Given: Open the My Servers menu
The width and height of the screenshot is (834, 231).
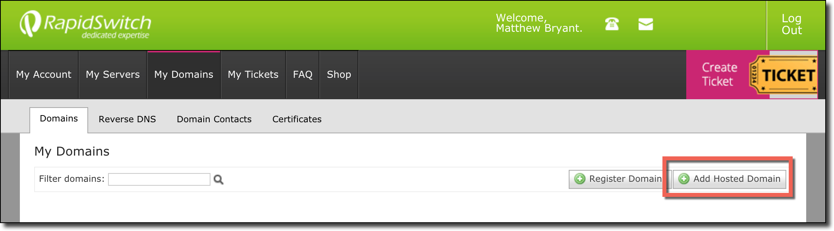Looking at the screenshot, I should point(113,75).
